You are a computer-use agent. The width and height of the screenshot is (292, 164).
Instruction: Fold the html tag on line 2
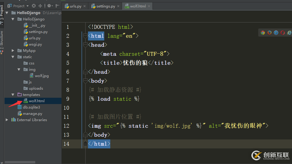[85, 36]
